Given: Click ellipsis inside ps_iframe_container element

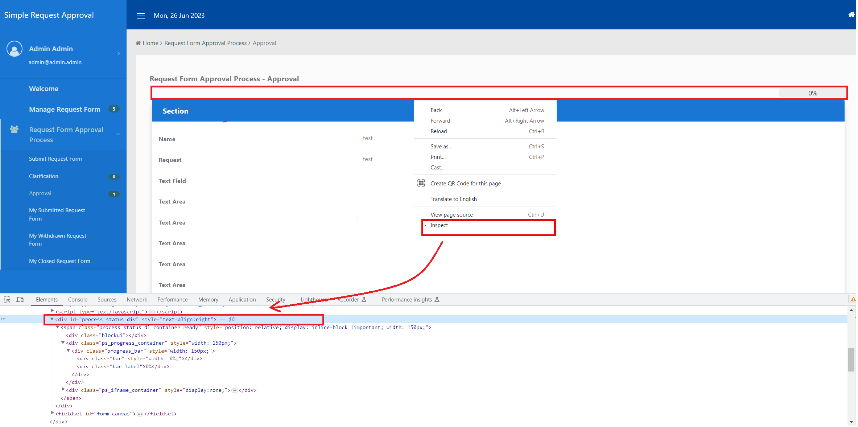Looking at the screenshot, I should point(235,390).
